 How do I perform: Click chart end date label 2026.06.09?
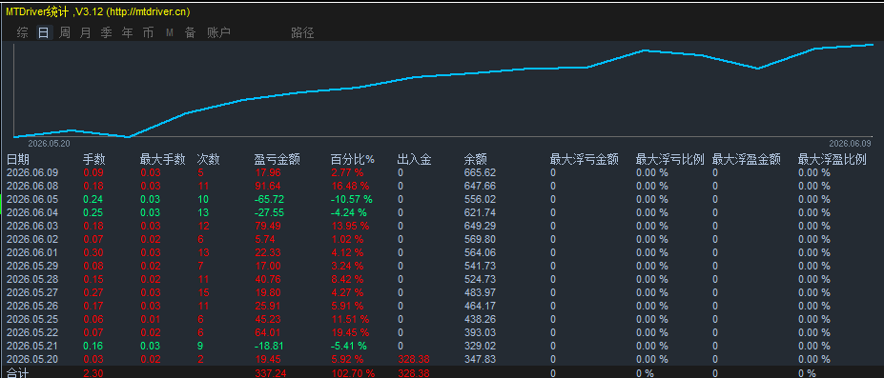850,144
